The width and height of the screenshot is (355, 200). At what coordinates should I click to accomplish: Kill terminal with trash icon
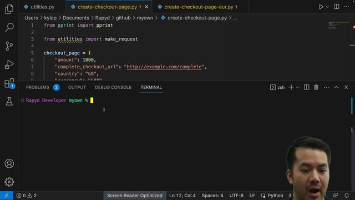click(316, 87)
